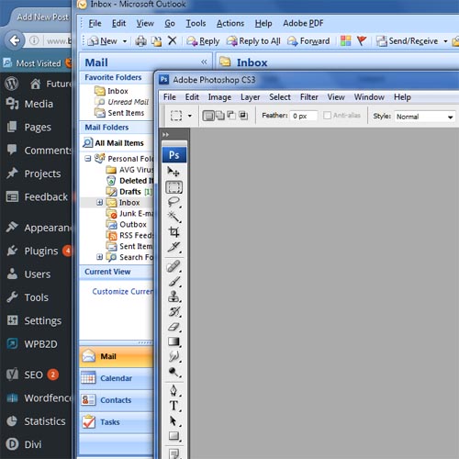Open the Photoshop Filter menu
This screenshot has height=459, width=459.
click(309, 97)
